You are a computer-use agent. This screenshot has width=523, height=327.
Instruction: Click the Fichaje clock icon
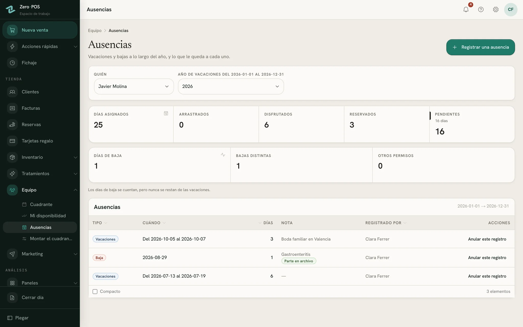click(x=12, y=63)
